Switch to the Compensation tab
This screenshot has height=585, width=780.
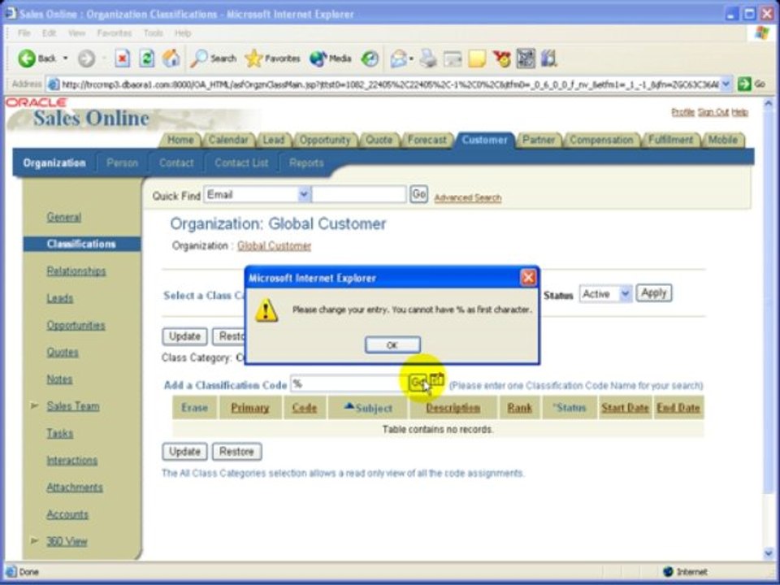[601, 141]
